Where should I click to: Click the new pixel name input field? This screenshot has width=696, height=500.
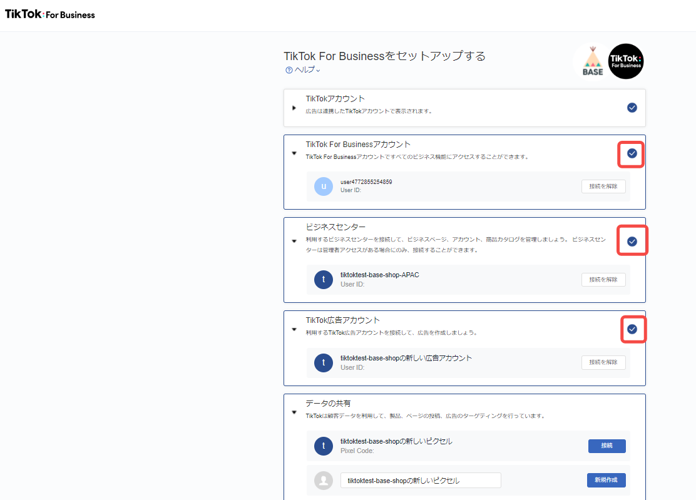[421, 481]
